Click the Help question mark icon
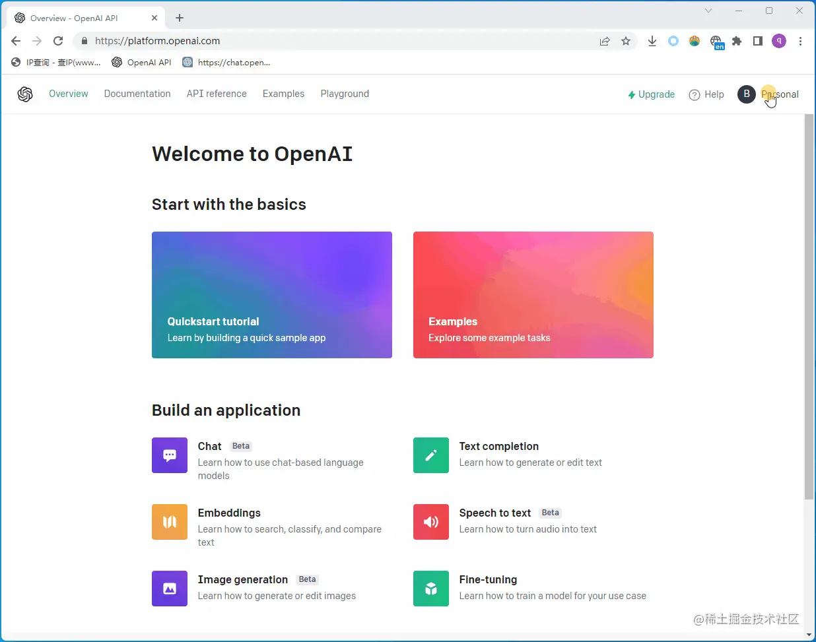The height and width of the screenshot is (642, 816). tap(695, 95)
